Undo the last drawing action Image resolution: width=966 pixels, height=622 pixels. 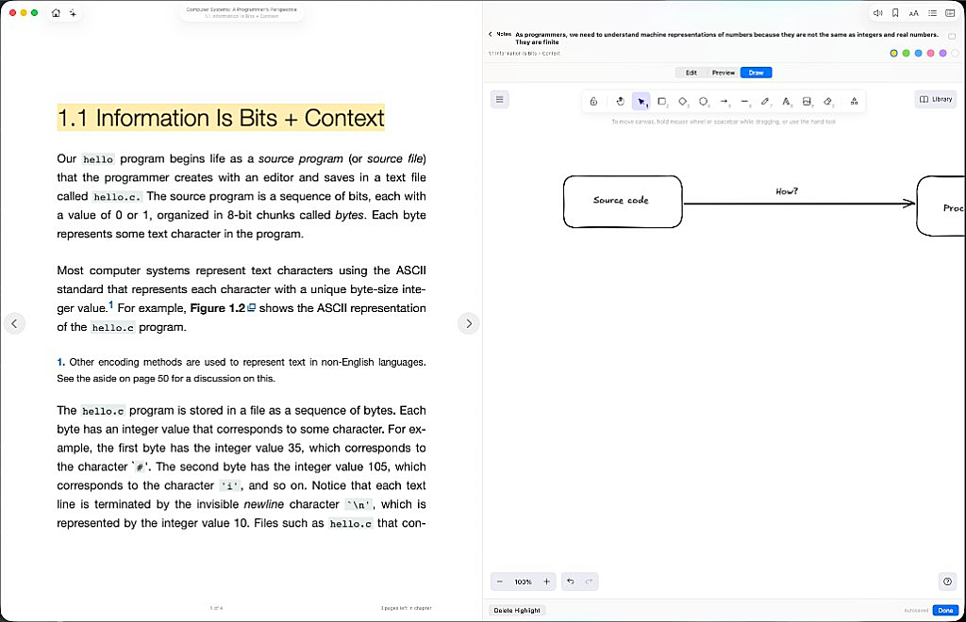coord(571,581)
